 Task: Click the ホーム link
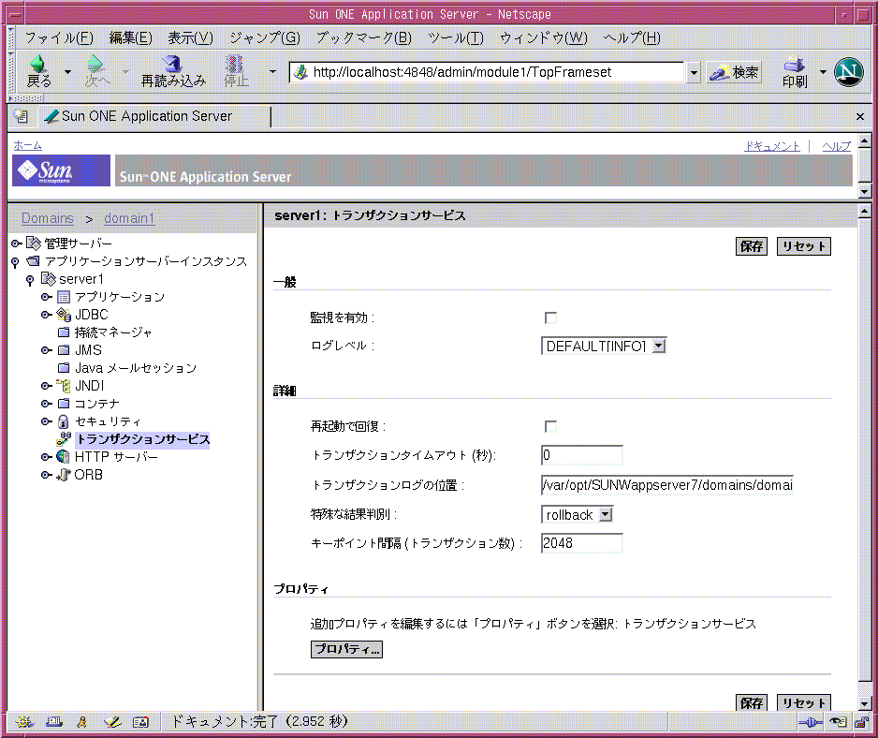(27, 146)
